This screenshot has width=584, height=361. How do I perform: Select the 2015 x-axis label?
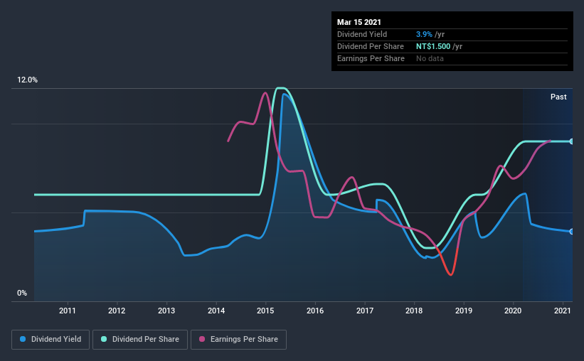(x=265, y=311)
